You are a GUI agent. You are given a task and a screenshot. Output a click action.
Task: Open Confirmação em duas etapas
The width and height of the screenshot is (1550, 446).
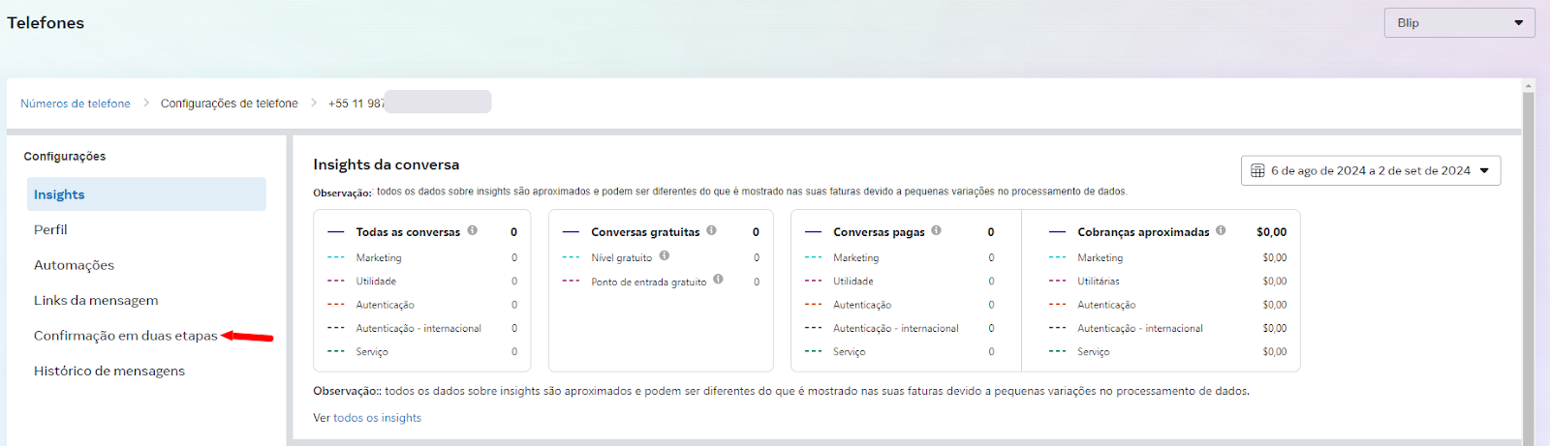pos(125,336)
